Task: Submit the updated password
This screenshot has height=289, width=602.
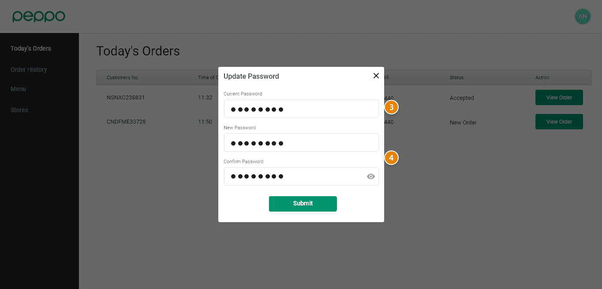Action: pyautogui.click(x=303, y=204)
